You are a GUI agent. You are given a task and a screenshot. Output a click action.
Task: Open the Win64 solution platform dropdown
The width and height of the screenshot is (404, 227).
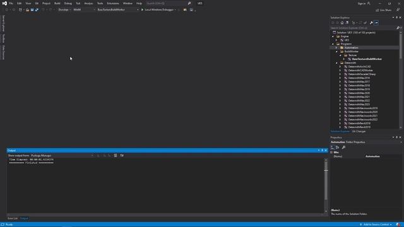84,10
